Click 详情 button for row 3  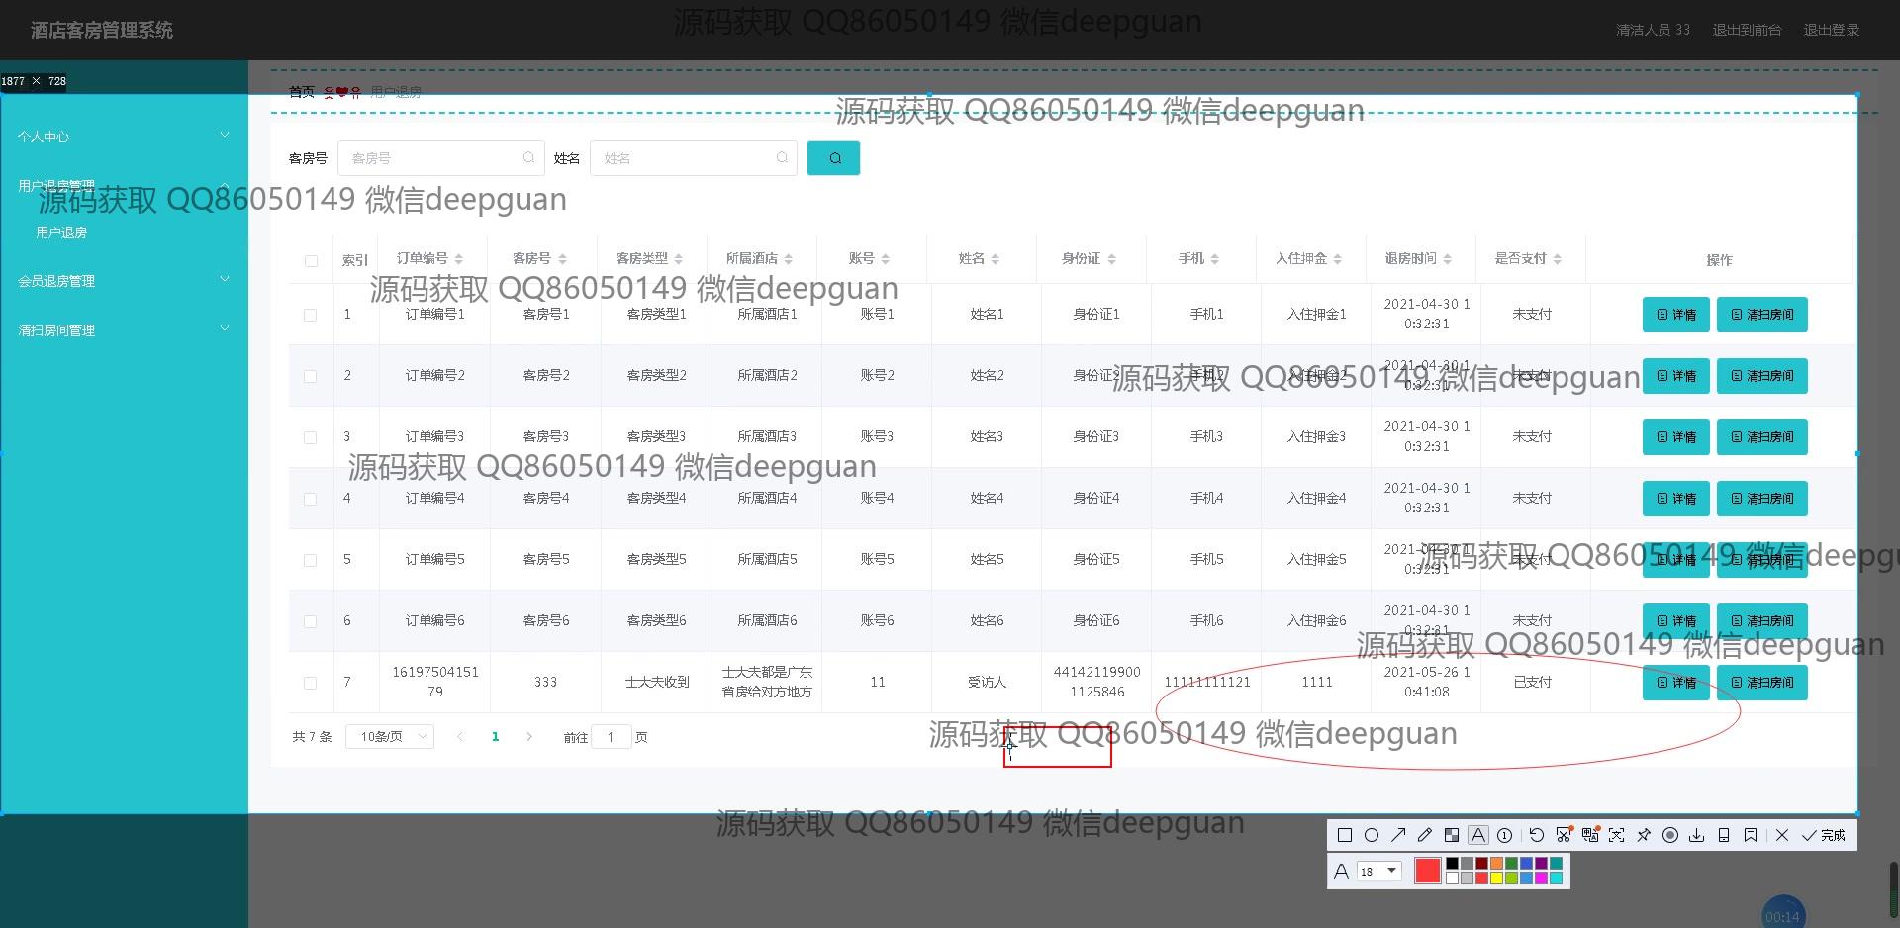coord(1676,437)
